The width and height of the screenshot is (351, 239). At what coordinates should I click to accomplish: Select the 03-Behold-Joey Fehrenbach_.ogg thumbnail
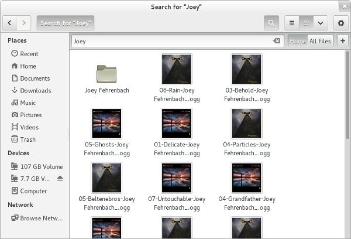pos(247,69)
